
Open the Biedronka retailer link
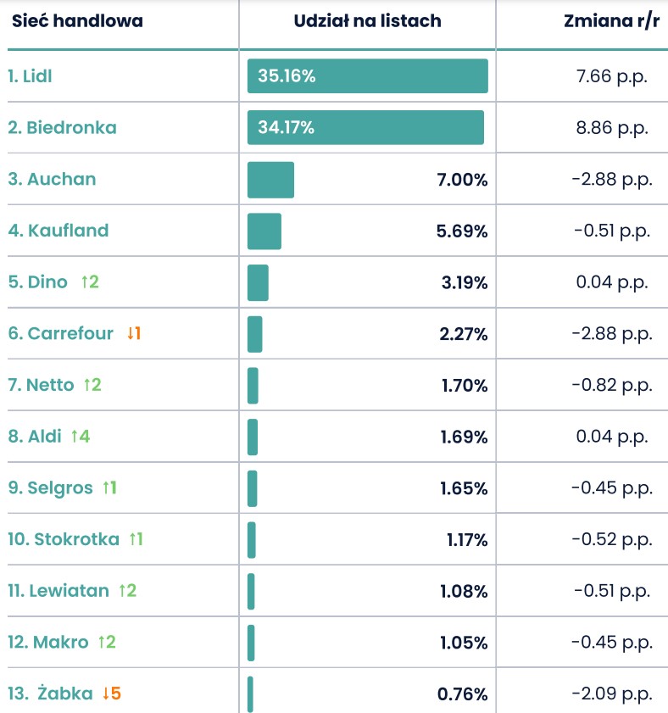click(x=62, y=127)
